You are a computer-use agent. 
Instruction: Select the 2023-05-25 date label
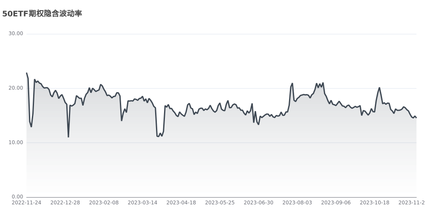[220, 203]
